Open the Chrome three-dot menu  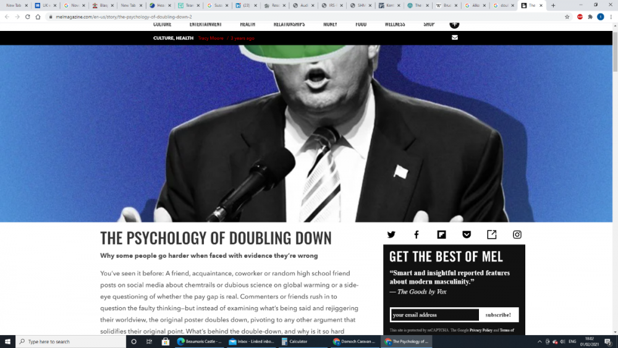tap(610, 17)
